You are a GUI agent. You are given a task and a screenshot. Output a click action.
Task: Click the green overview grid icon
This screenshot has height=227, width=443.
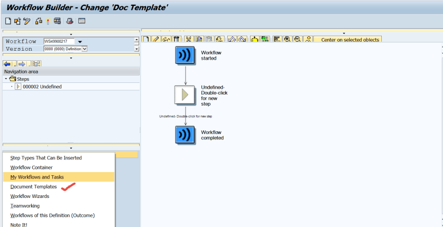265,39
